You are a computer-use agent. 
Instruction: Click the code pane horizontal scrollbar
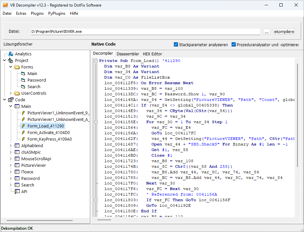click(x=104, y=220)
